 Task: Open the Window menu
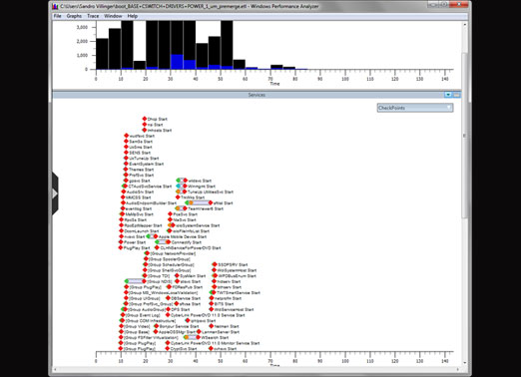113,16
